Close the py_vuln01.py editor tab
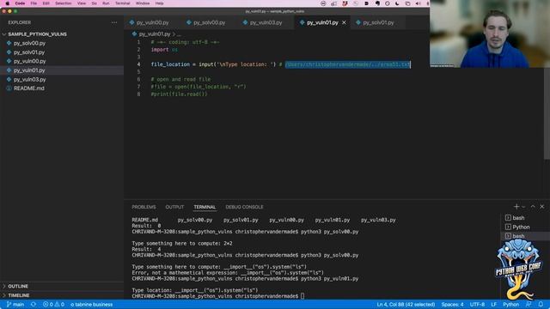The height and width of the screenshot is (309, 550). coord(344,22)
